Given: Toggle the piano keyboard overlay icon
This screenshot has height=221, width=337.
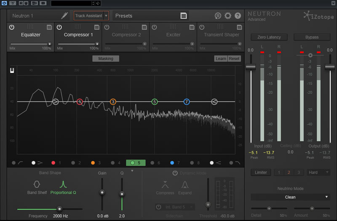Looking at the screenshot, I should coord(12,70).
